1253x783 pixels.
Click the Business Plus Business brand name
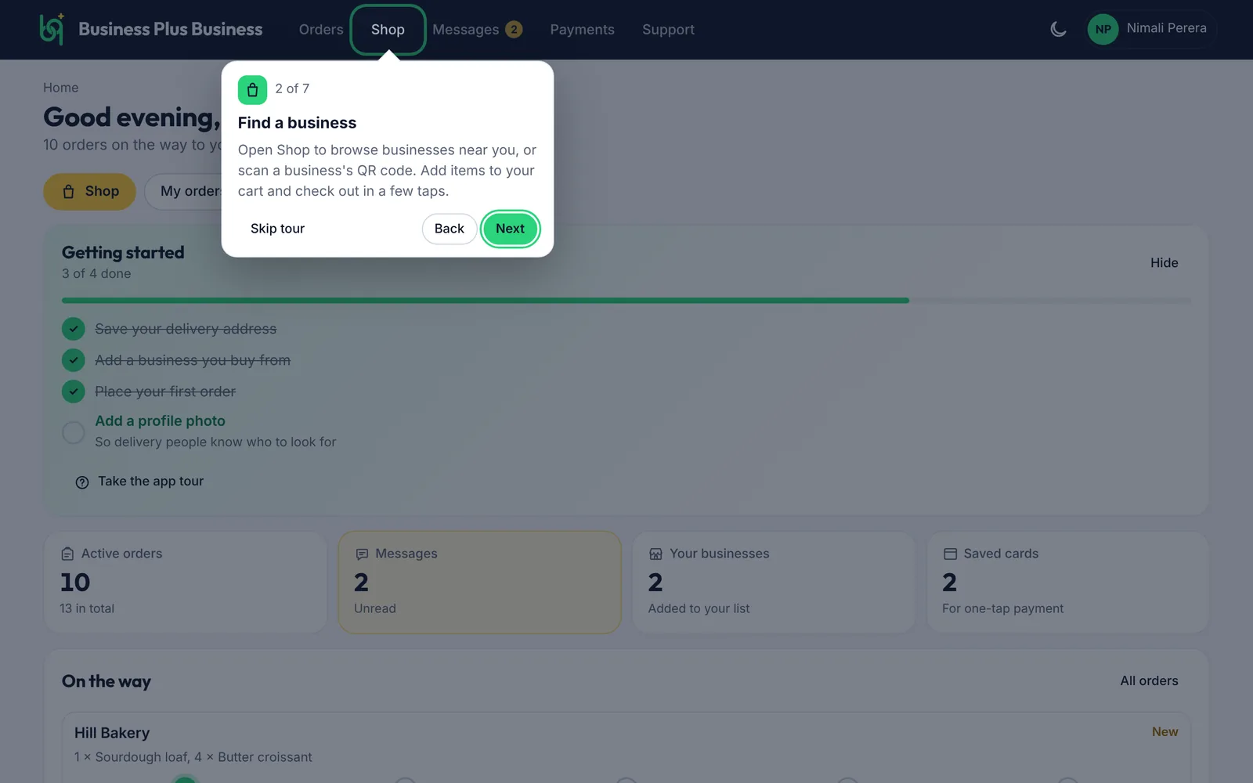pyautogui.click(x=171, y=30)
